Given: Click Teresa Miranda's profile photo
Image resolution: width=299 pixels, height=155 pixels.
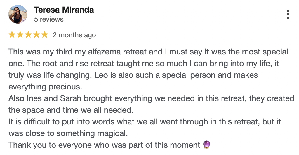Looking at the screenshot, I should (x=18, y=14).
